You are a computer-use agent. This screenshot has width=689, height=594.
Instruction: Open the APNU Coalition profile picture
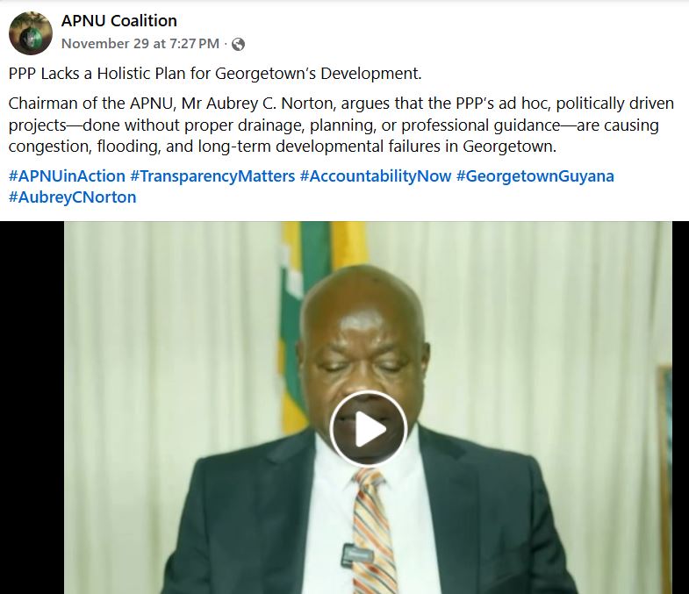(x=31, y=33)
